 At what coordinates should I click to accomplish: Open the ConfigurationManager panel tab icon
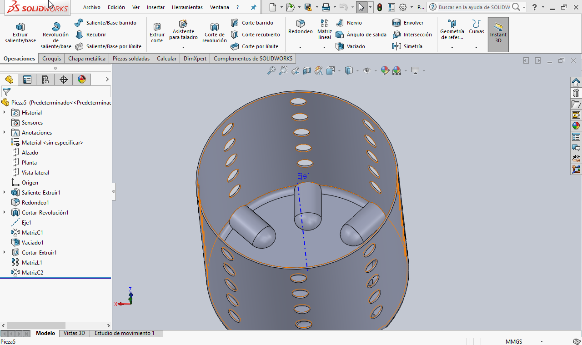point(45,80)
